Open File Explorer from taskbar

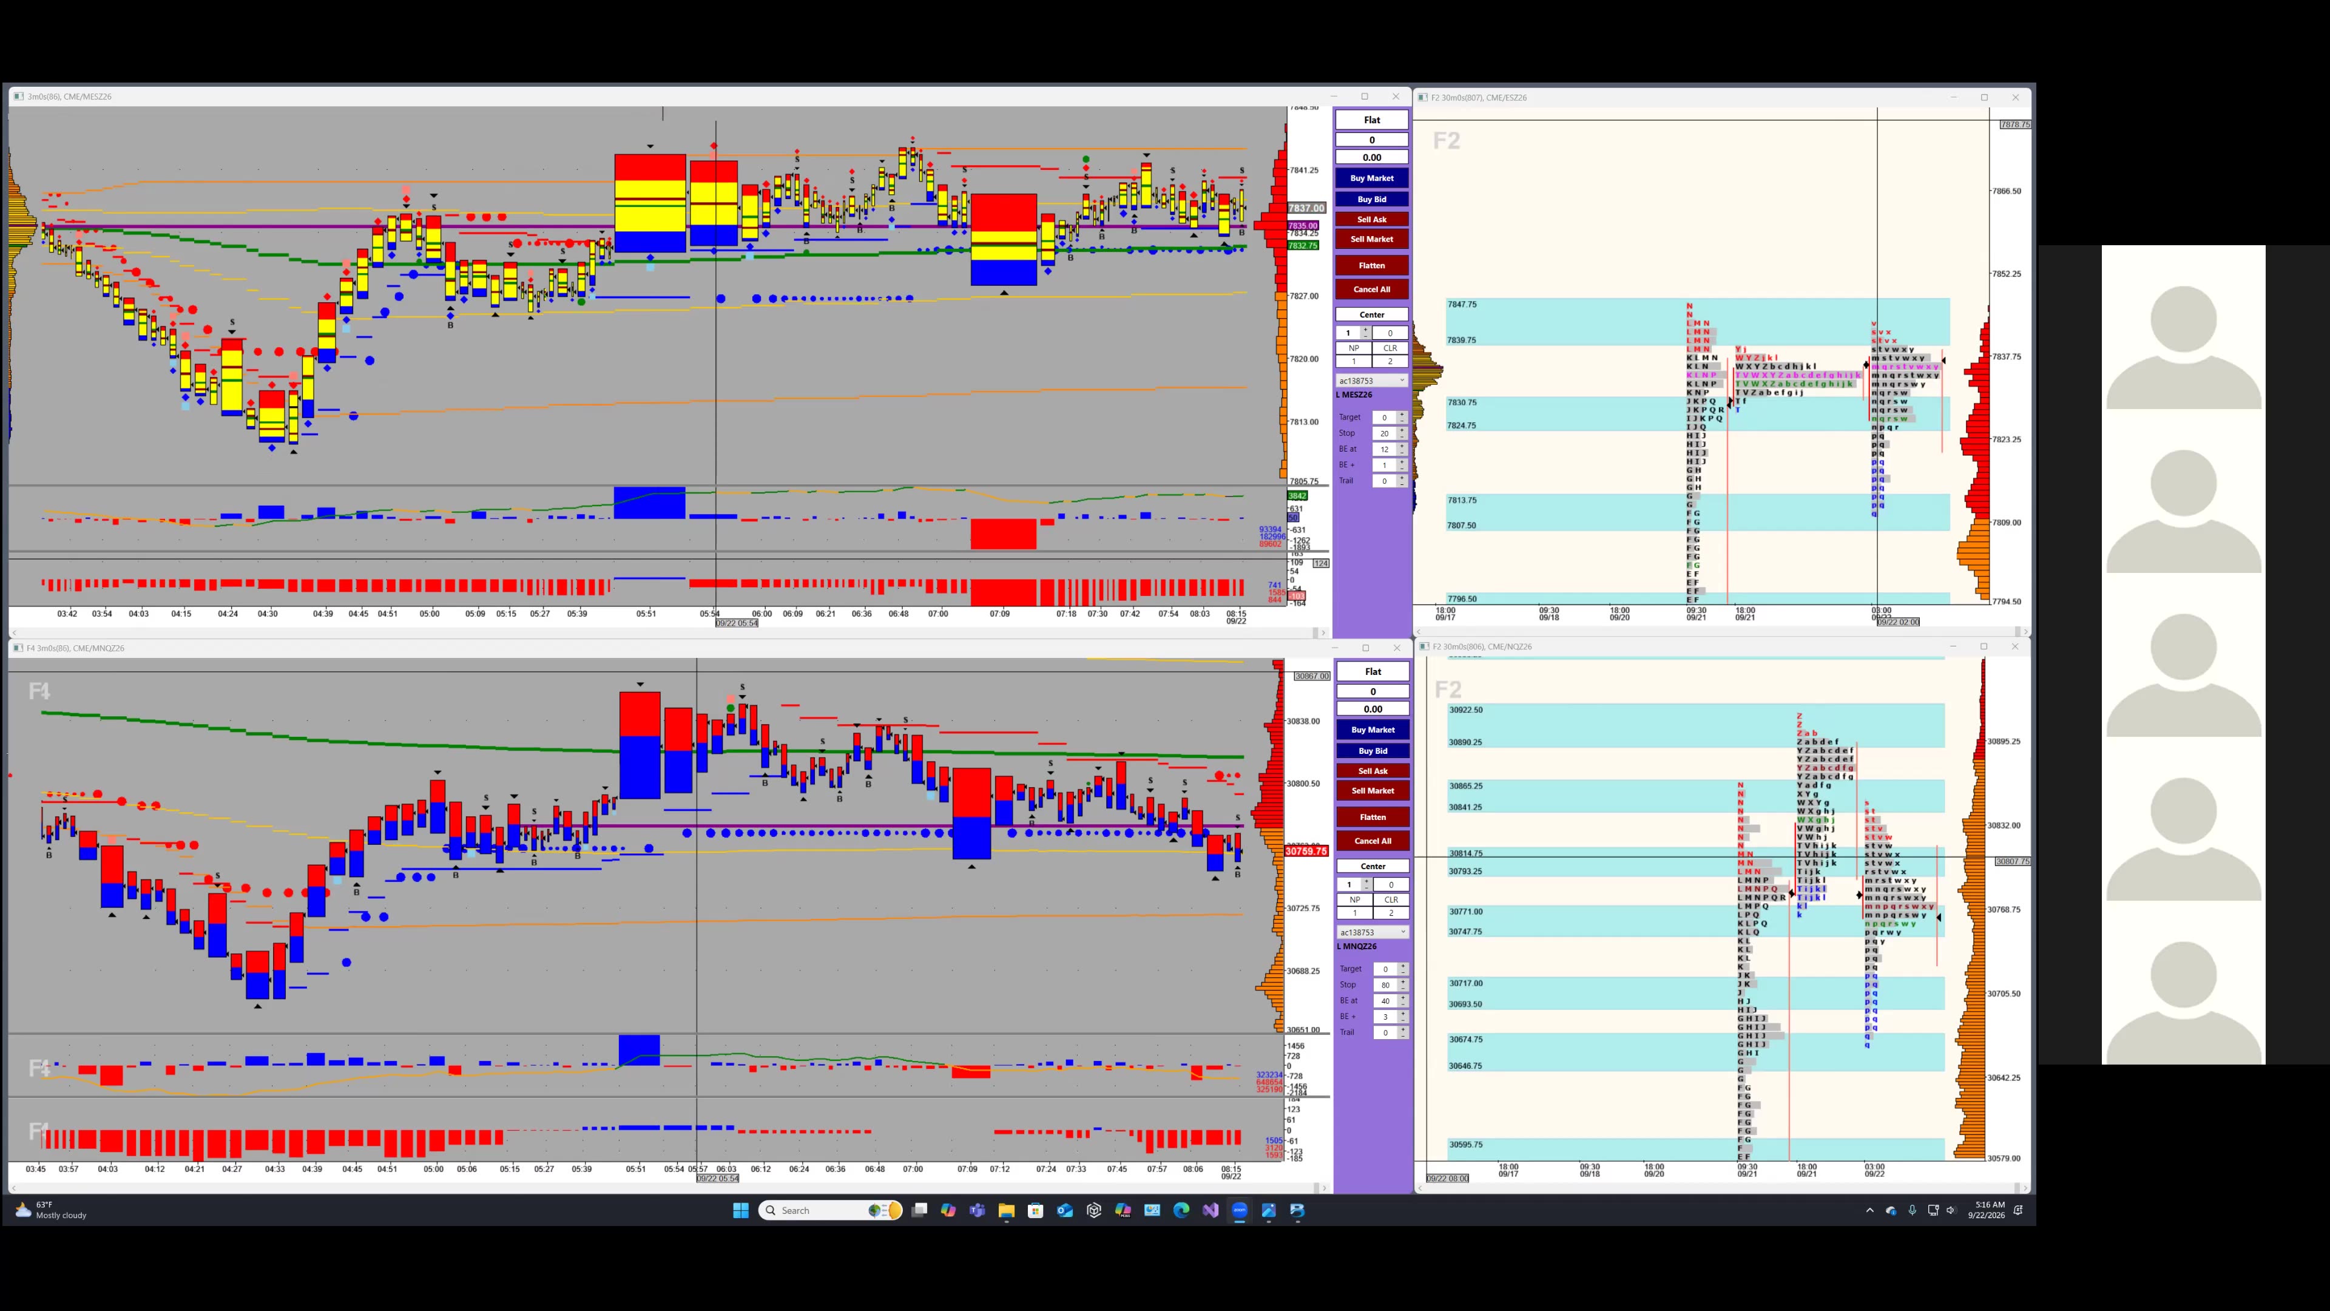click(1006, 1211)
